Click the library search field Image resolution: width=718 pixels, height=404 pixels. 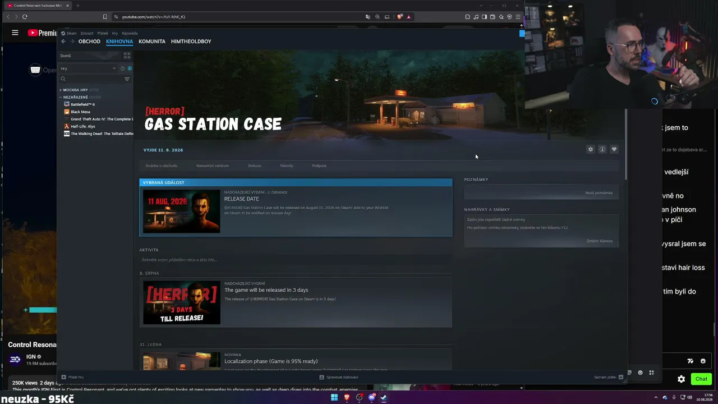[x=91, y=79]
